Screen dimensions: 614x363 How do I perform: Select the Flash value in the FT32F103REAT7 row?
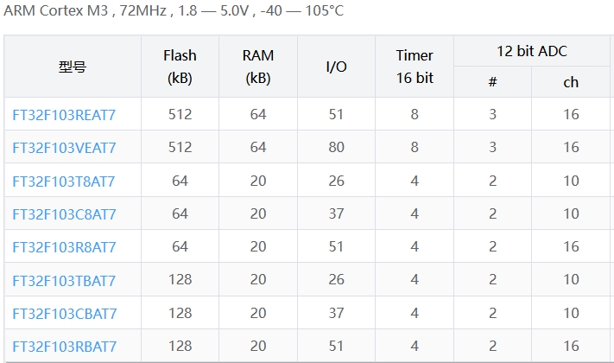180,114
